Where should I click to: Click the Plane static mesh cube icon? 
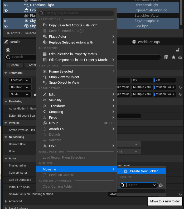point(26,16)
